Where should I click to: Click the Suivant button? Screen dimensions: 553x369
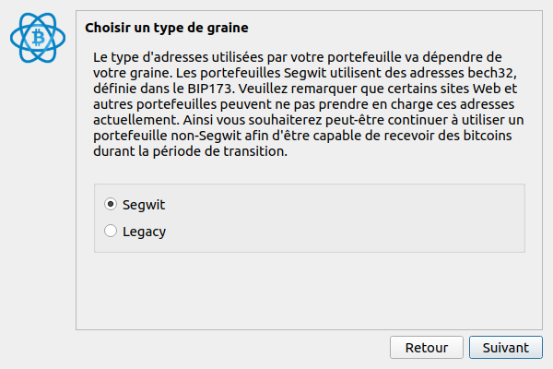[506, 348]
